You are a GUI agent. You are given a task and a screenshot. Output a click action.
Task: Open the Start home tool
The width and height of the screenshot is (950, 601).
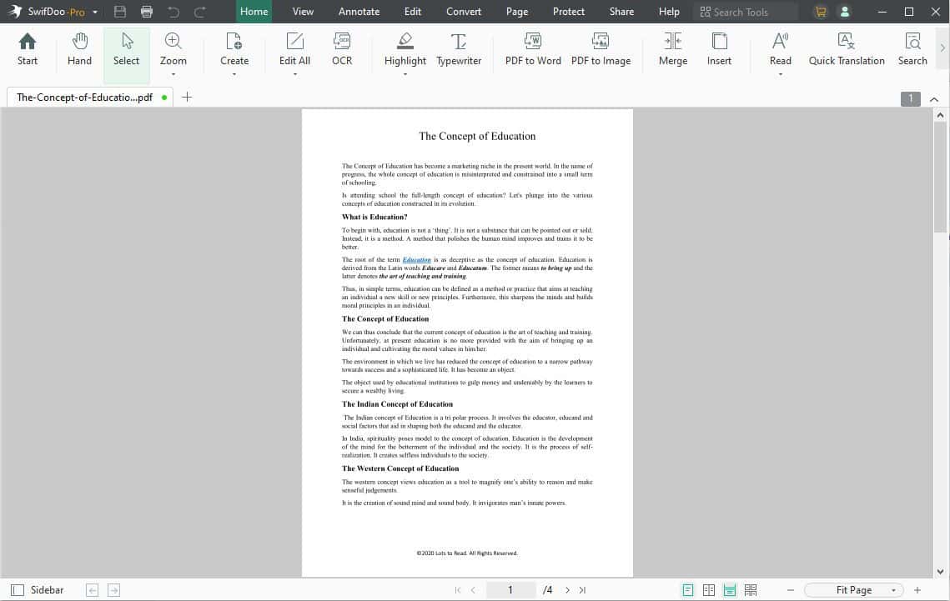click(28, 50)
